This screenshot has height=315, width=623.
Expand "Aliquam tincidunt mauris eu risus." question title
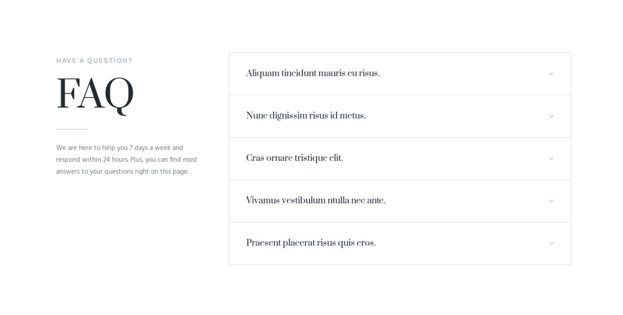[313, 74]
